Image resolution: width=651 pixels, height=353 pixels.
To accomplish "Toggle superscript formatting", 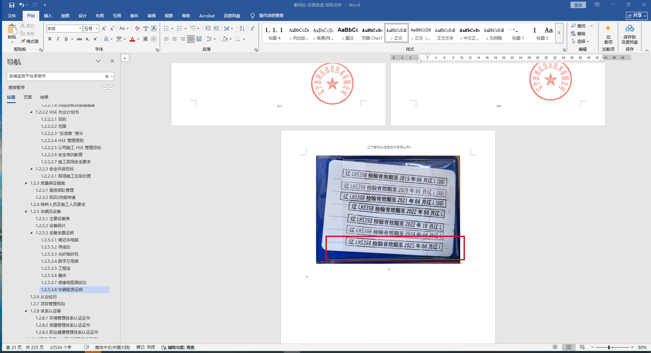I will [x=96, y=39].
